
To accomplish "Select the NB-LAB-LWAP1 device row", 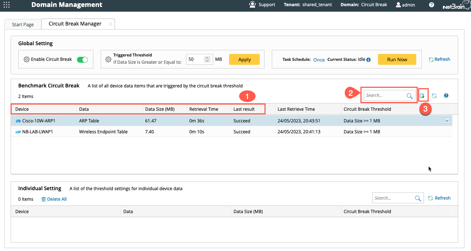I will pos(38,132).
